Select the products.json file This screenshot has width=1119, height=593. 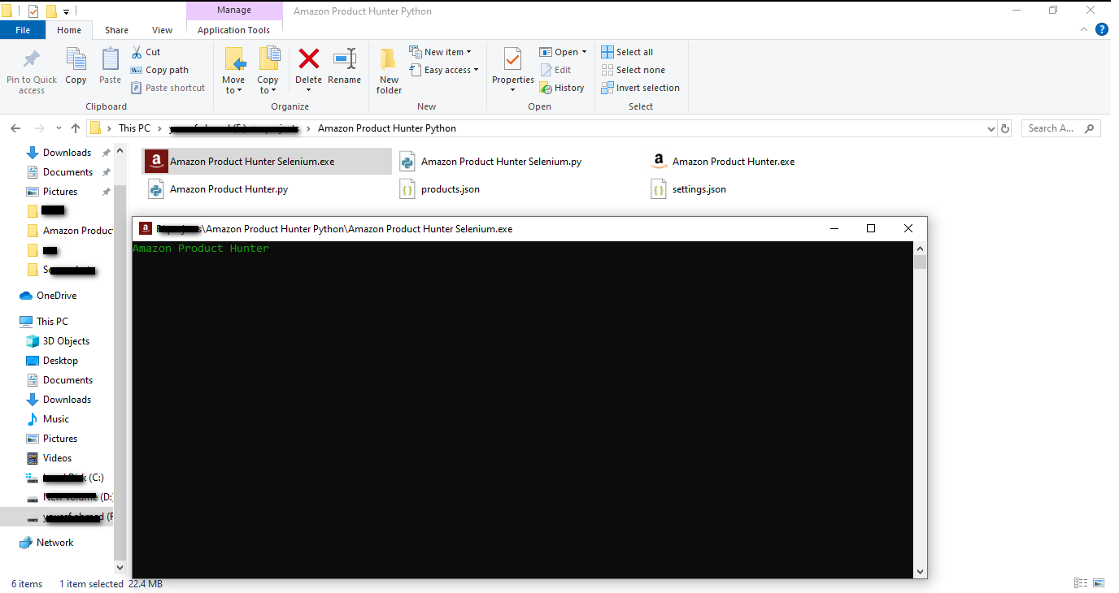pos(439,189)
